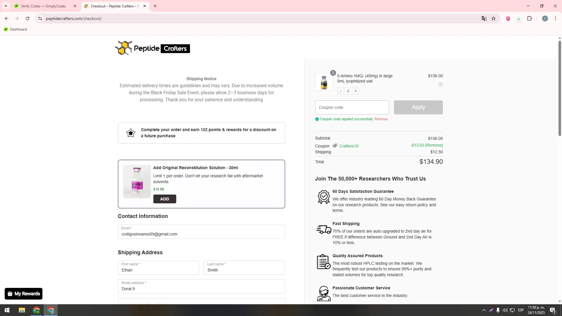Image resolution: width=562 pixels, height=316 pixels.
Task: Click the Apply coupon button
Action: coord(418,107)
